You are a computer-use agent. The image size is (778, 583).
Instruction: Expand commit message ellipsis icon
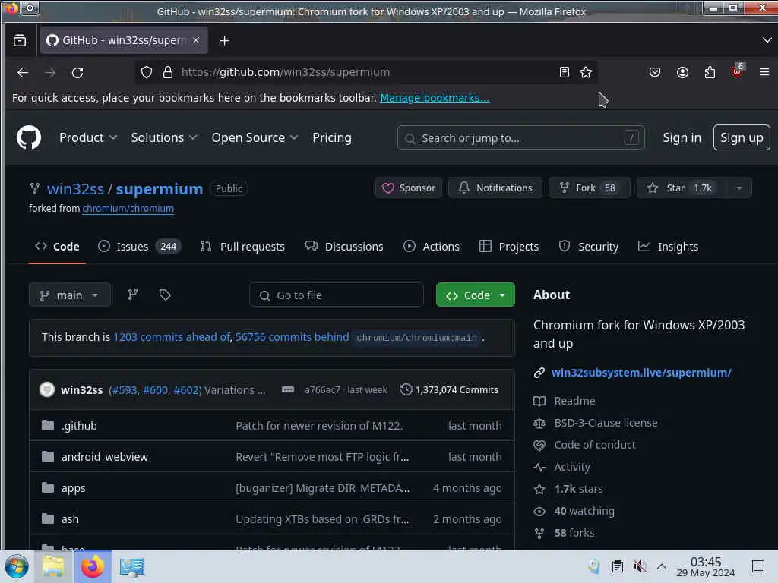coord(288,389)
